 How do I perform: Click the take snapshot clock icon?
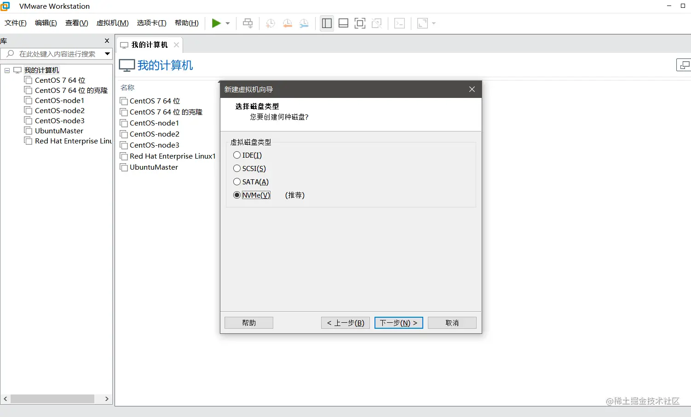[x=271, y=23]
